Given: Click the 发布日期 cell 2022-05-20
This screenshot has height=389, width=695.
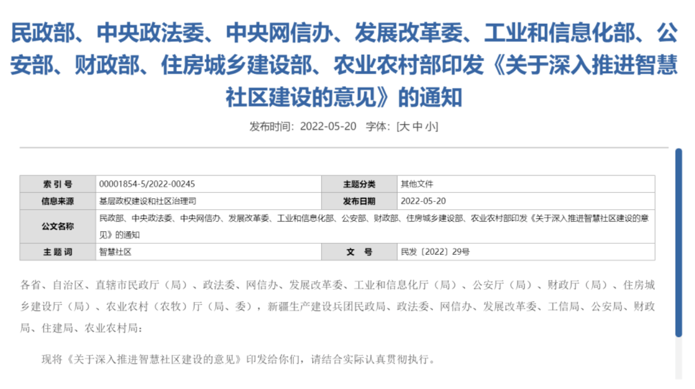Looking at the screenshot, I should click(x=424, y=200).
